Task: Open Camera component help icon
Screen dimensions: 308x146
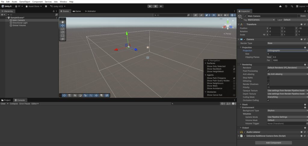Action: [301, 39]
